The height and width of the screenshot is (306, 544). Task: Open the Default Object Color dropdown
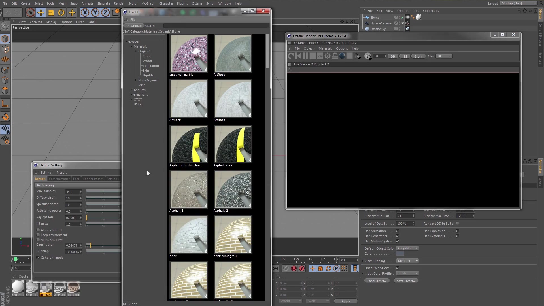[407, 248]
